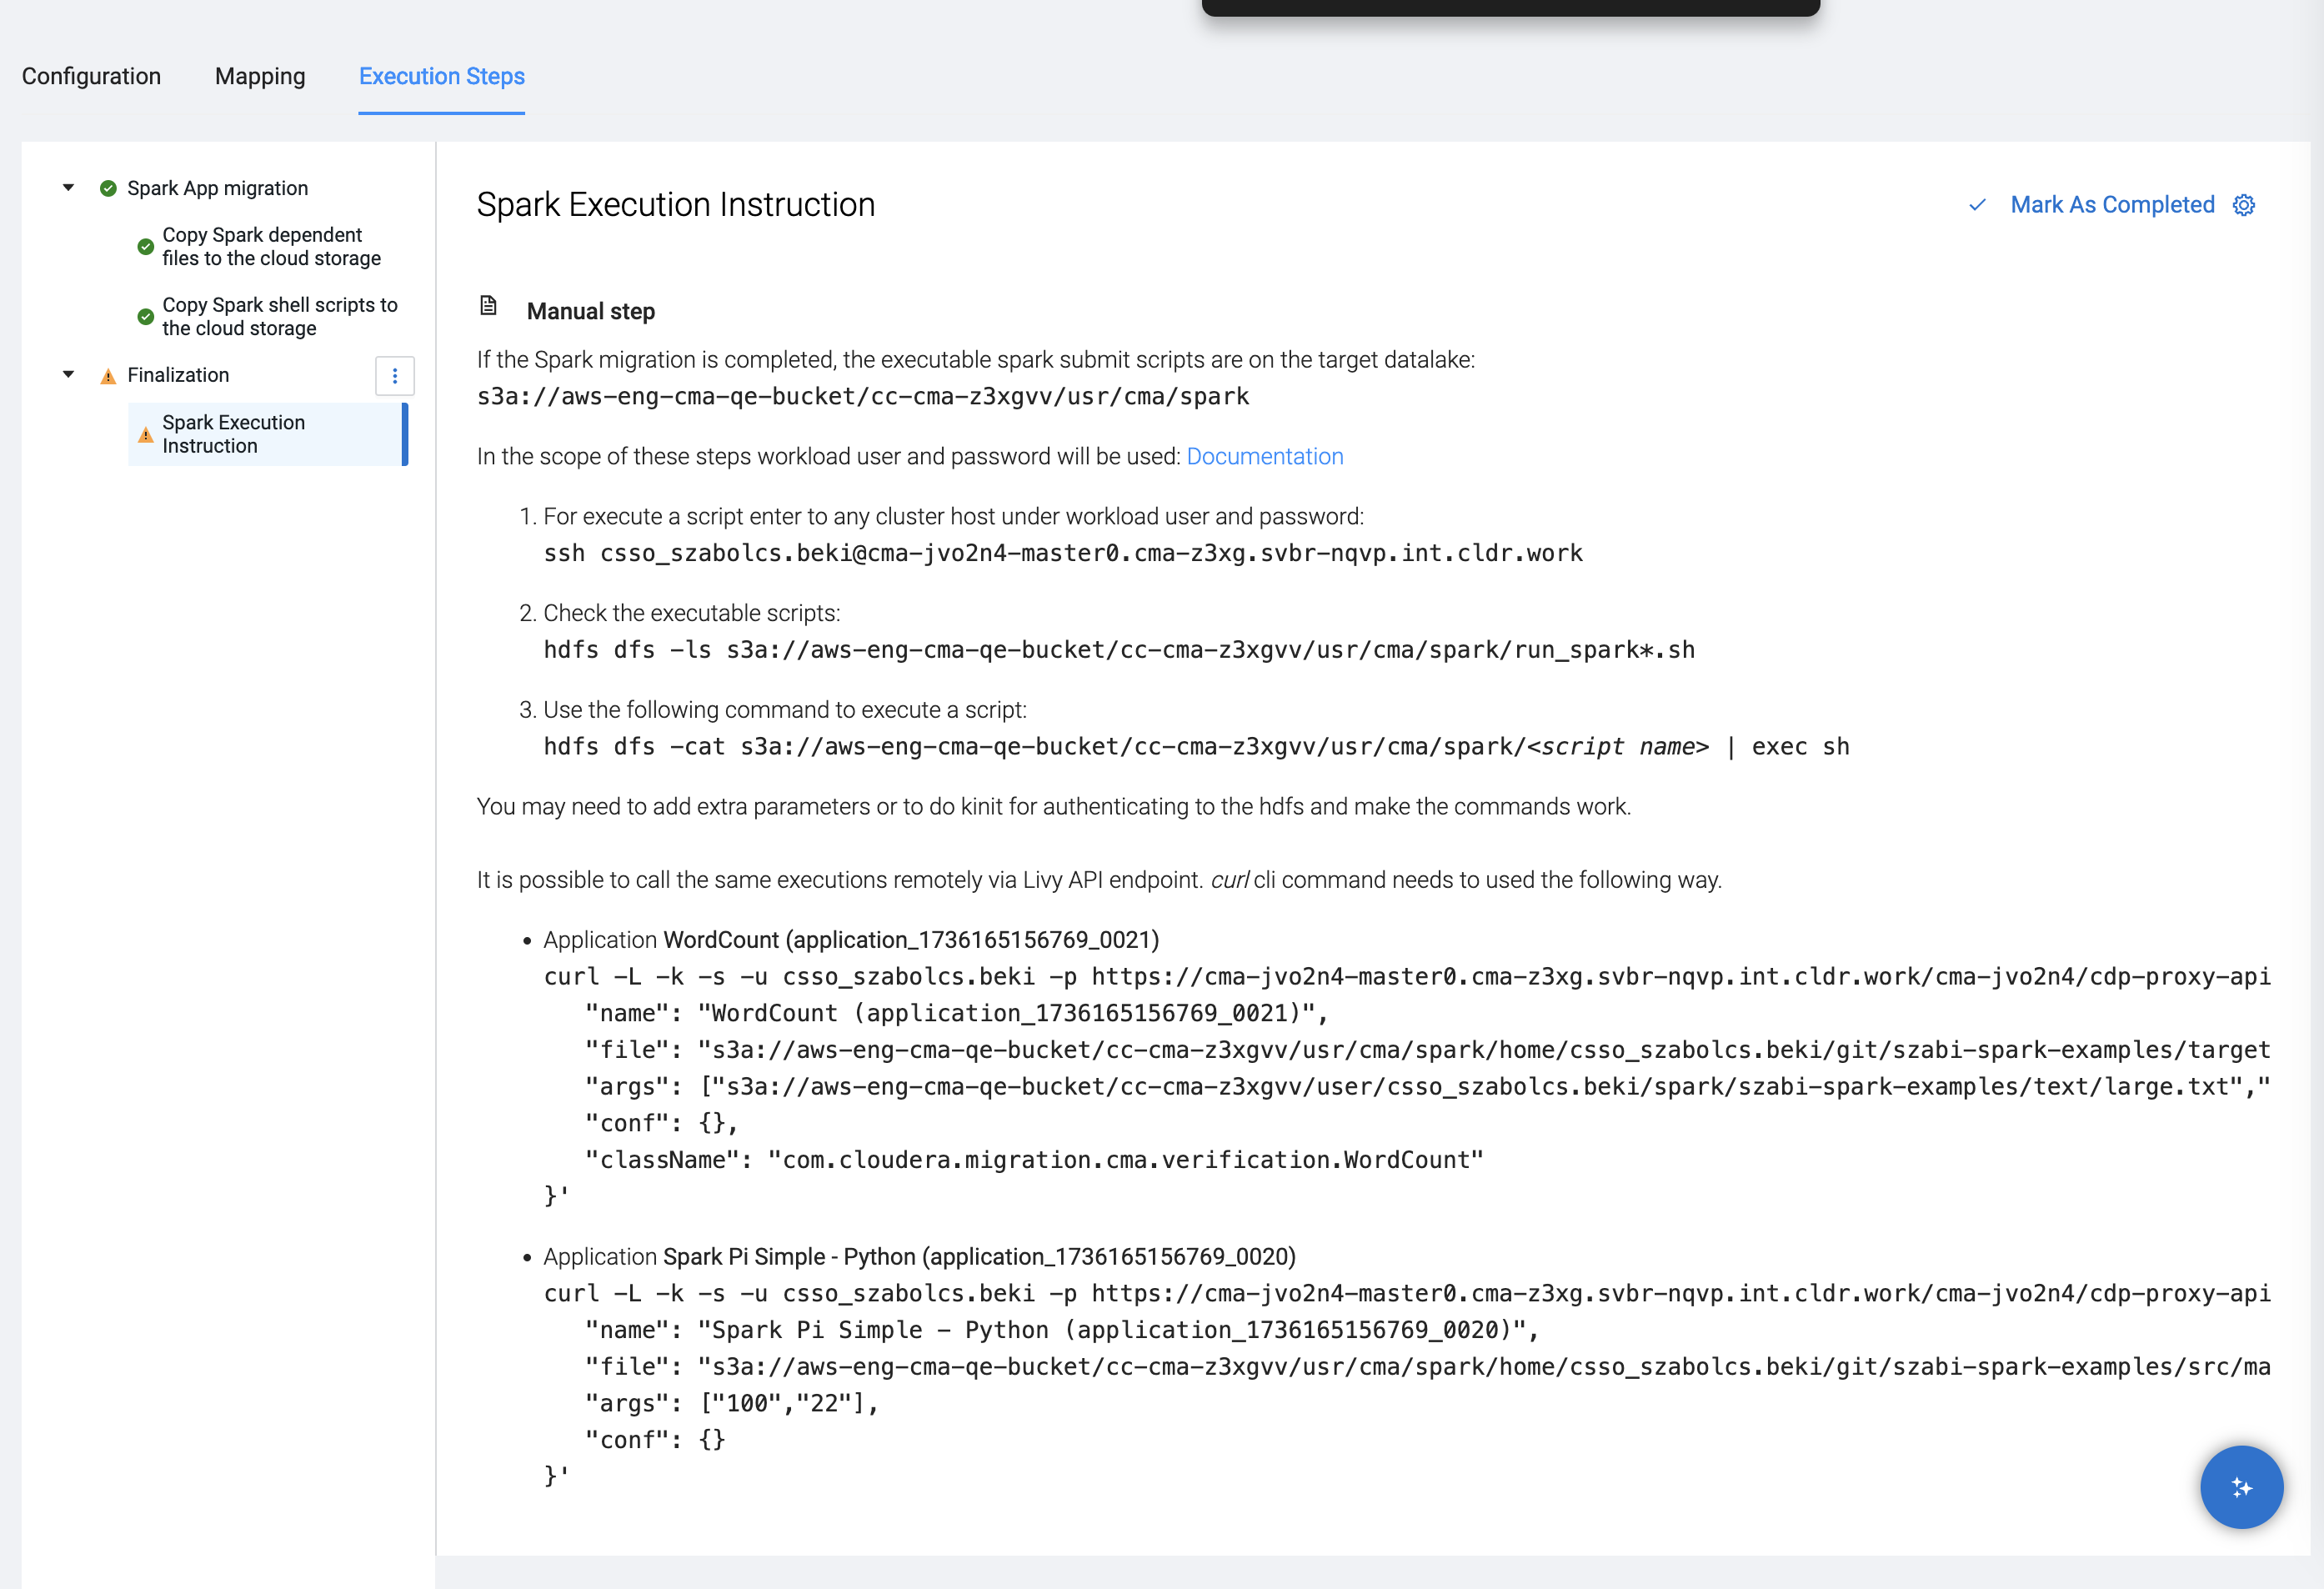Switch to the Configuration tab
This screenshot has width=2324, height=1589.
[x=91, y=77]
